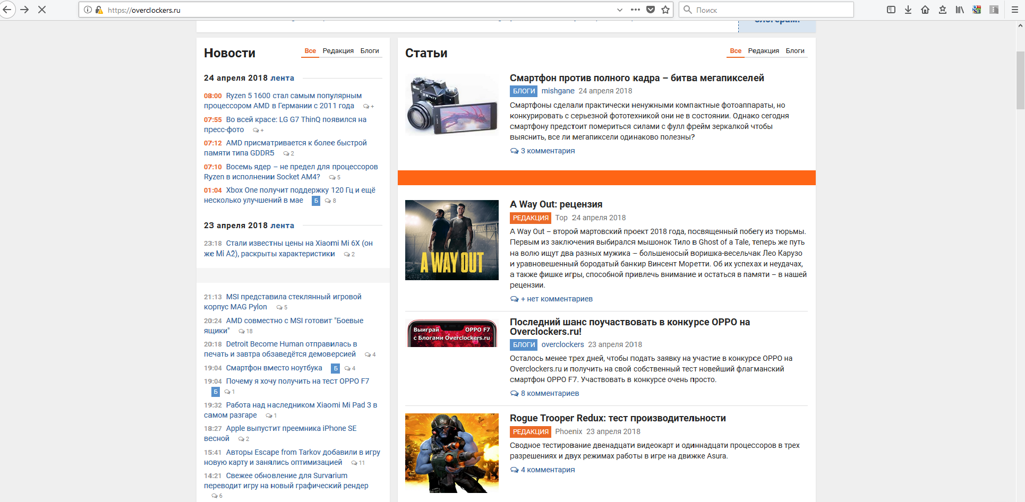The image size is (1025, 502).
Task: Click the colorful extension icon in toolbar
Action: (x=977, y=10)
